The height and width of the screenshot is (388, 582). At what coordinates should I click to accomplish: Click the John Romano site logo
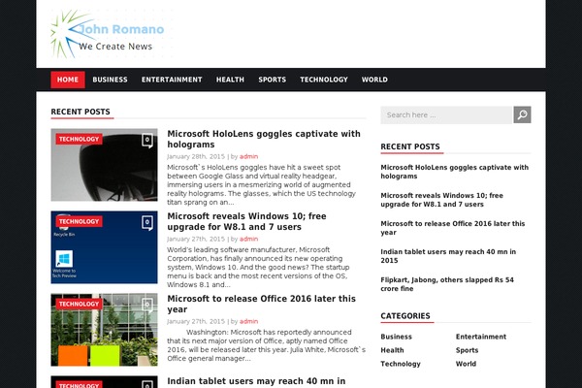[x=112, y=34]
